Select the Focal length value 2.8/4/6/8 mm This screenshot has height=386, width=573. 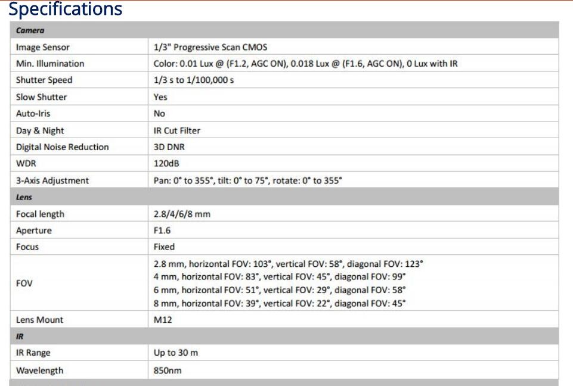[182, 214]
